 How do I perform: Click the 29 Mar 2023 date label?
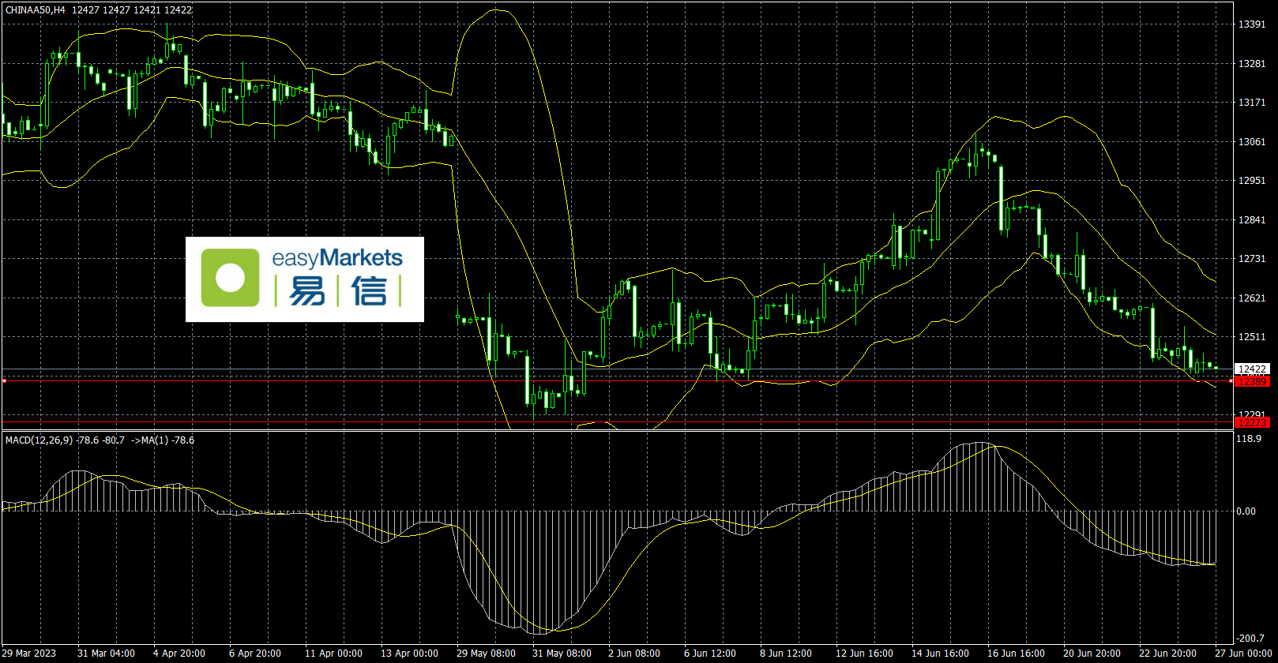pyautogui.click(x=28, y=654)
